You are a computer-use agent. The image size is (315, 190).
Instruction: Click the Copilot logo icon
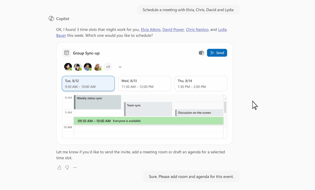pos(51,19)
